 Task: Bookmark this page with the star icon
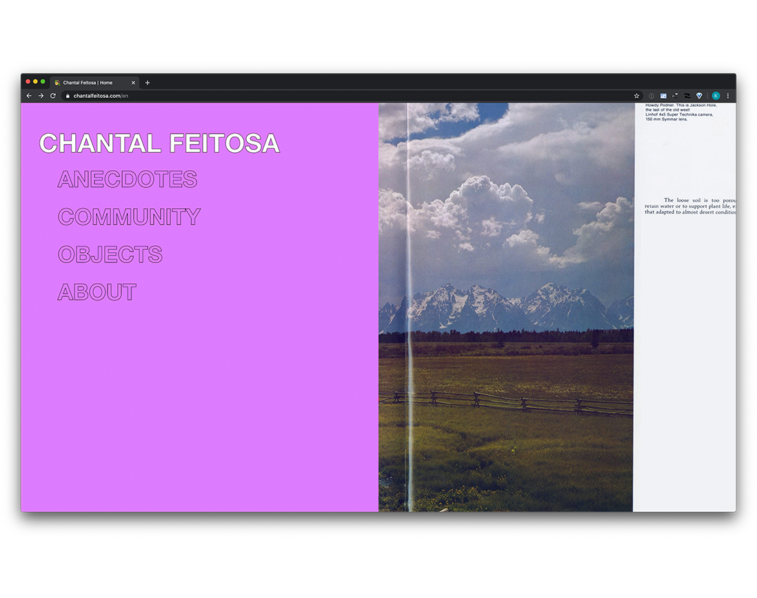637,96
